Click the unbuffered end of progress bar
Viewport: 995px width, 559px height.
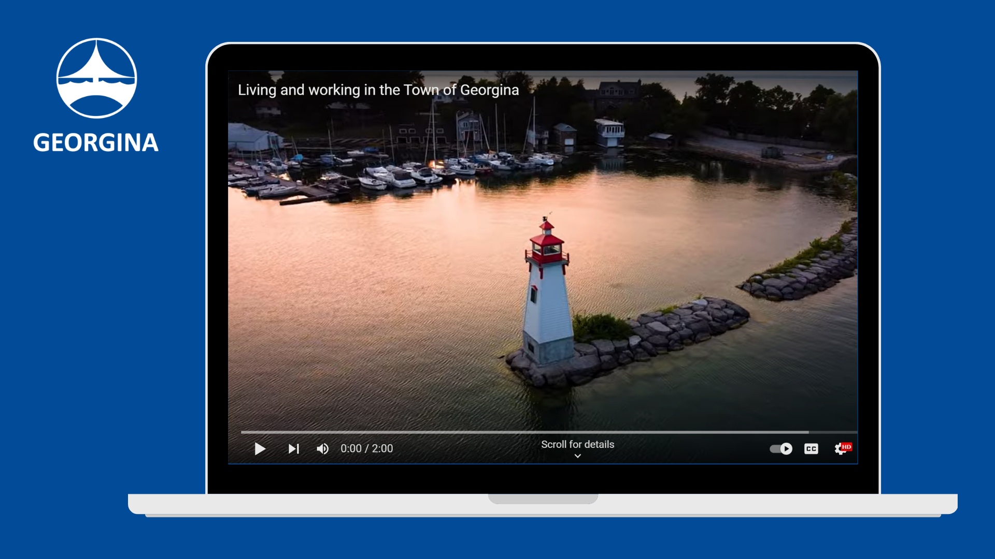(833, 432)
